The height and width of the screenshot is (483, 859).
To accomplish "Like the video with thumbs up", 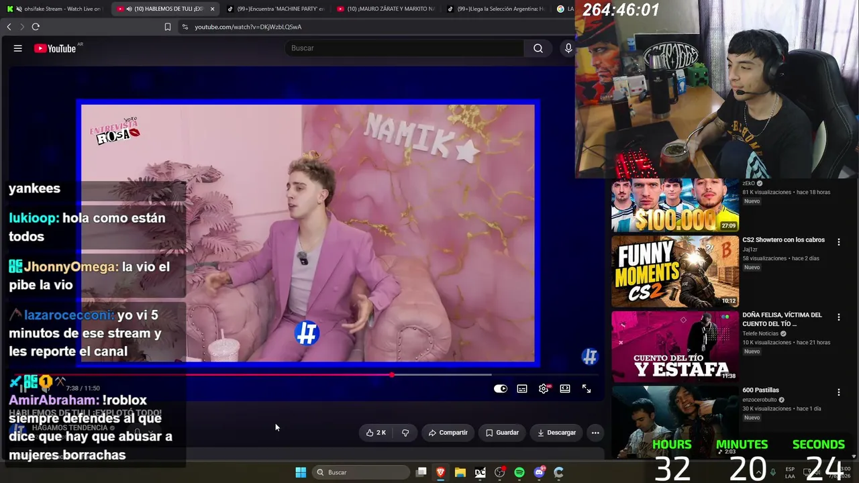I will coord(376,433).
